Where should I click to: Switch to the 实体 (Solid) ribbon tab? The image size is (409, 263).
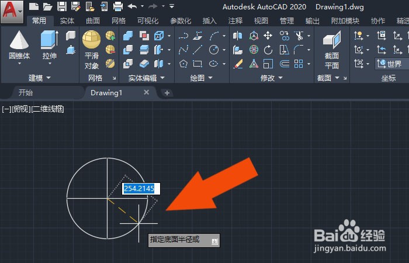tap(67, 21)
